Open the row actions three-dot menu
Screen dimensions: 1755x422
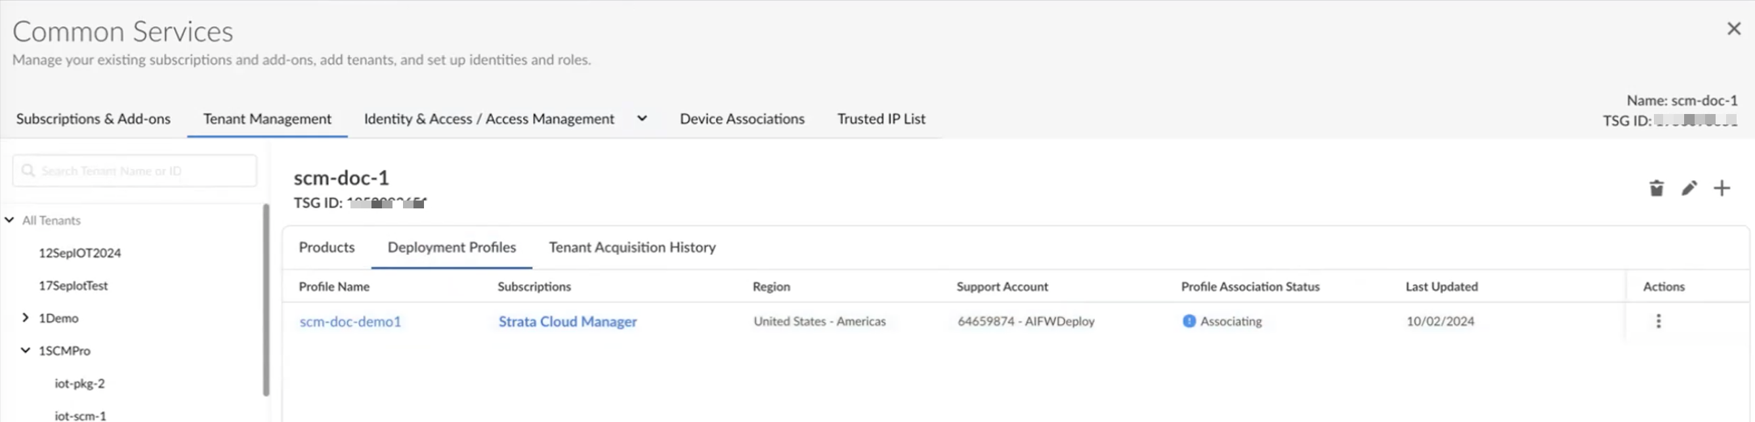[x=1659, y=321]
